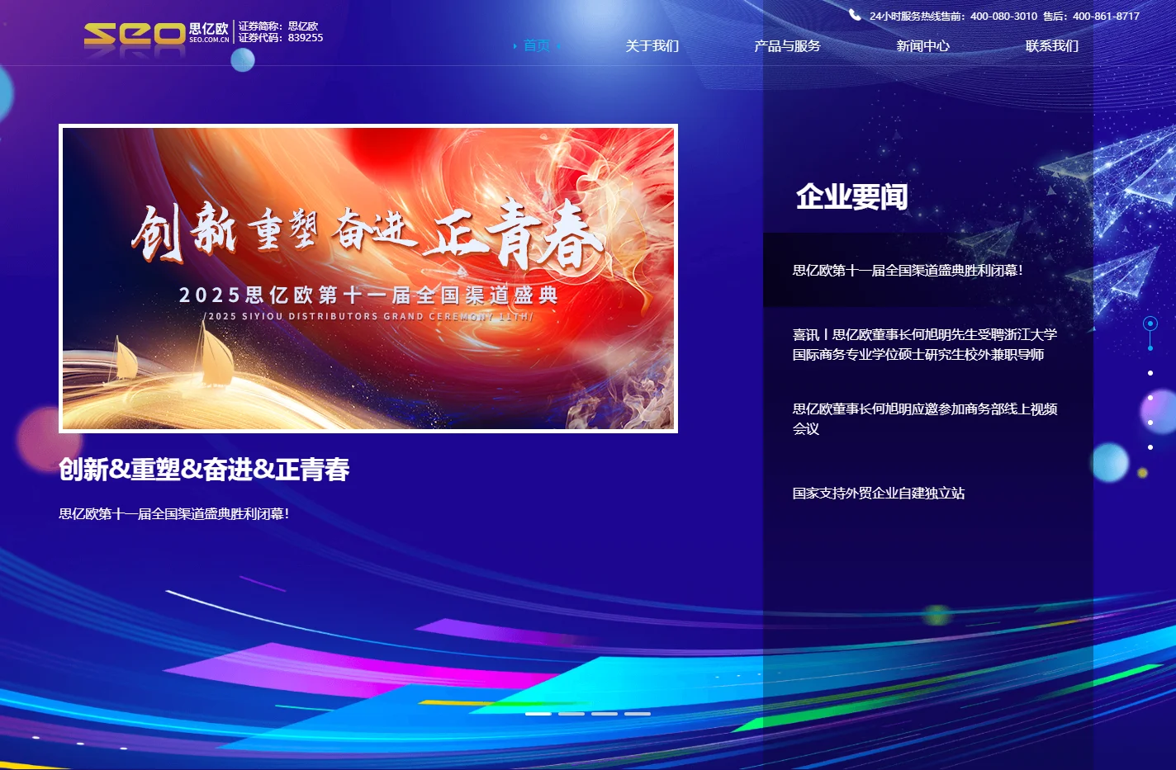Viewport: 1176px width, 770px height.
Task: Click the pre-sales hotline 400-080-3010
Action: (x=1003, y=16)
